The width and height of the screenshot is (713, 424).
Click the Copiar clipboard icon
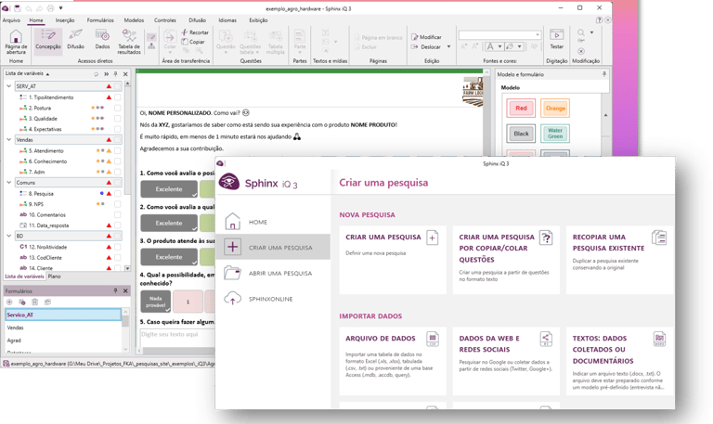(x=184, y=42)
